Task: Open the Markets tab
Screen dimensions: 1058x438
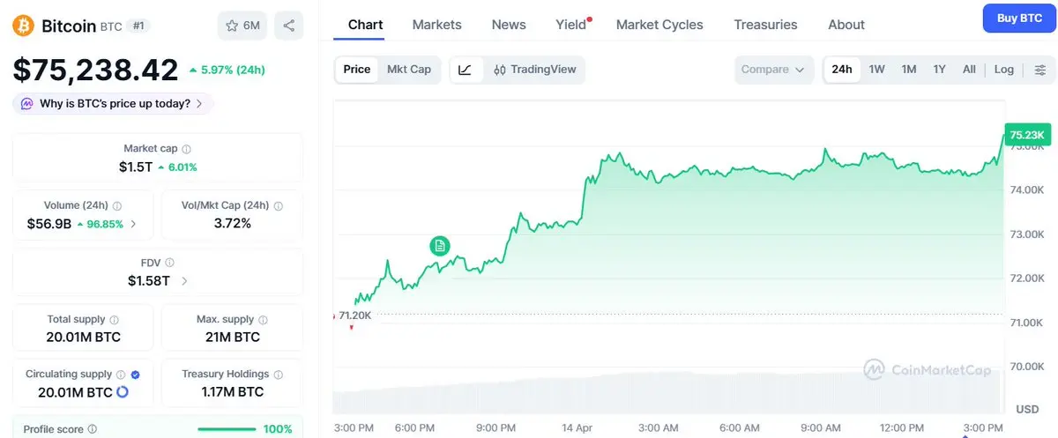Action: click(436, 25)
